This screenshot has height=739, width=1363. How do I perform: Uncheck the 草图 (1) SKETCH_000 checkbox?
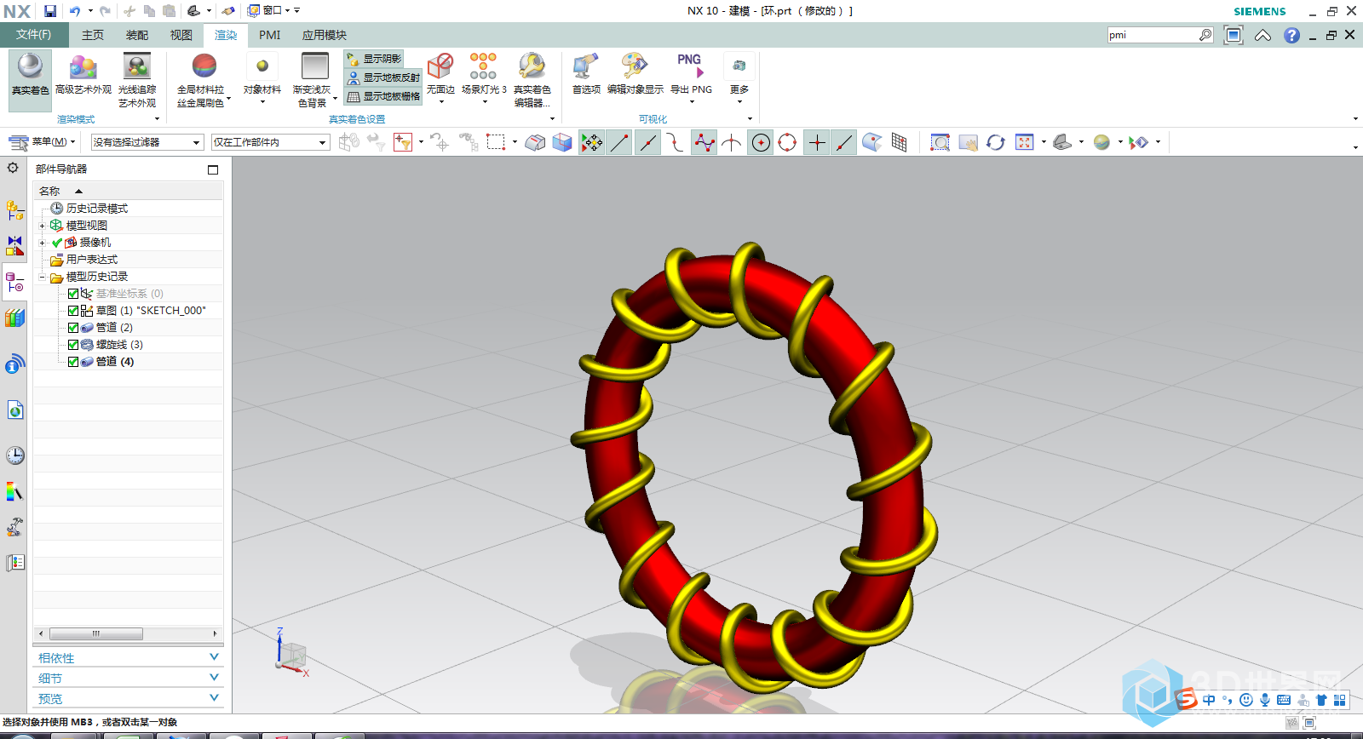pos(73,311)
